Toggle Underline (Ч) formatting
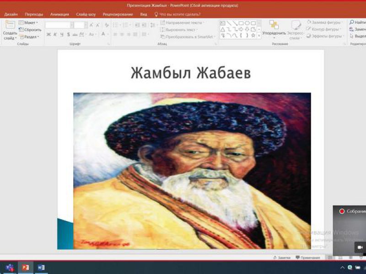This screenshot has height=274, width=366. coord(62,35)
